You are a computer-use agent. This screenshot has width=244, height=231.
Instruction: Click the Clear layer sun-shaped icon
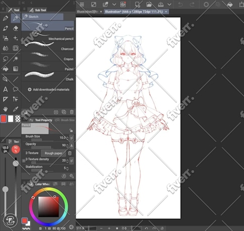click(206, 5)
